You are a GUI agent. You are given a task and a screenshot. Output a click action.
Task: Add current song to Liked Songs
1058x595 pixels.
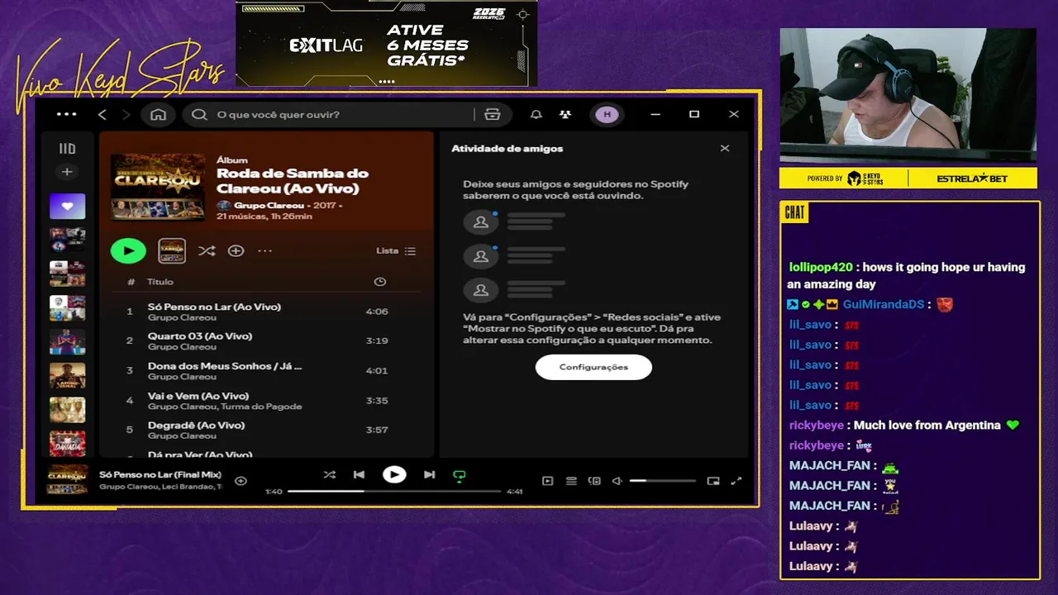click(241, 481)
